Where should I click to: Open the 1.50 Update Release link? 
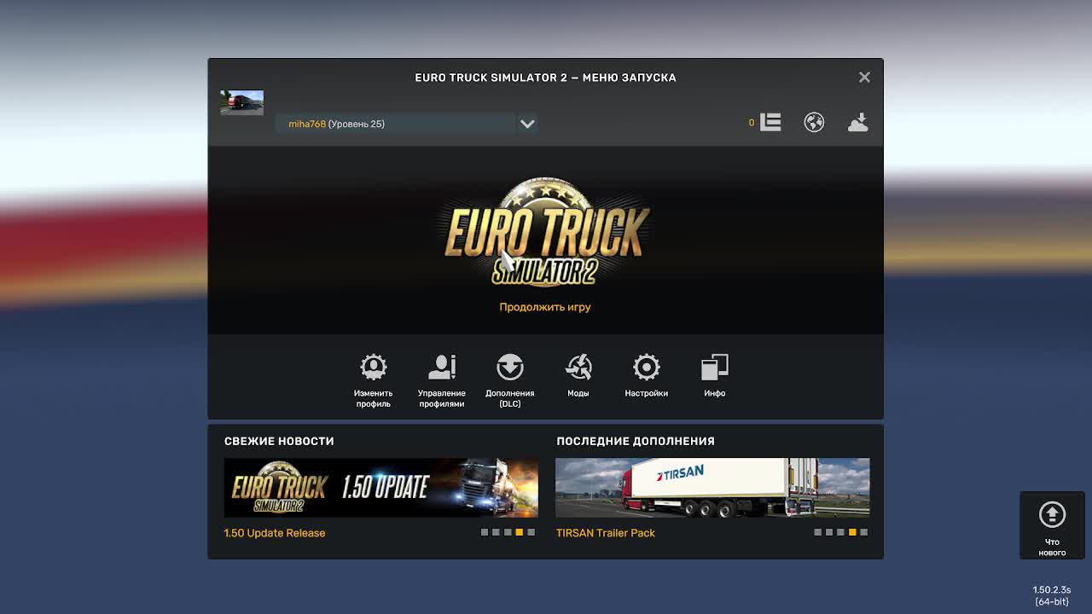(x=275, y=533)
